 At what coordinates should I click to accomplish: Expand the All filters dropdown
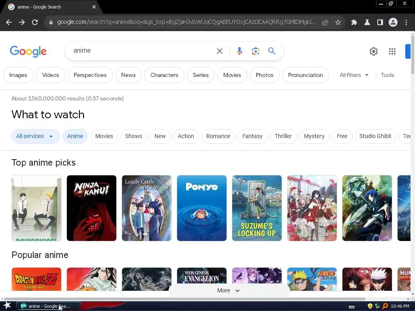tap(354, 75)
